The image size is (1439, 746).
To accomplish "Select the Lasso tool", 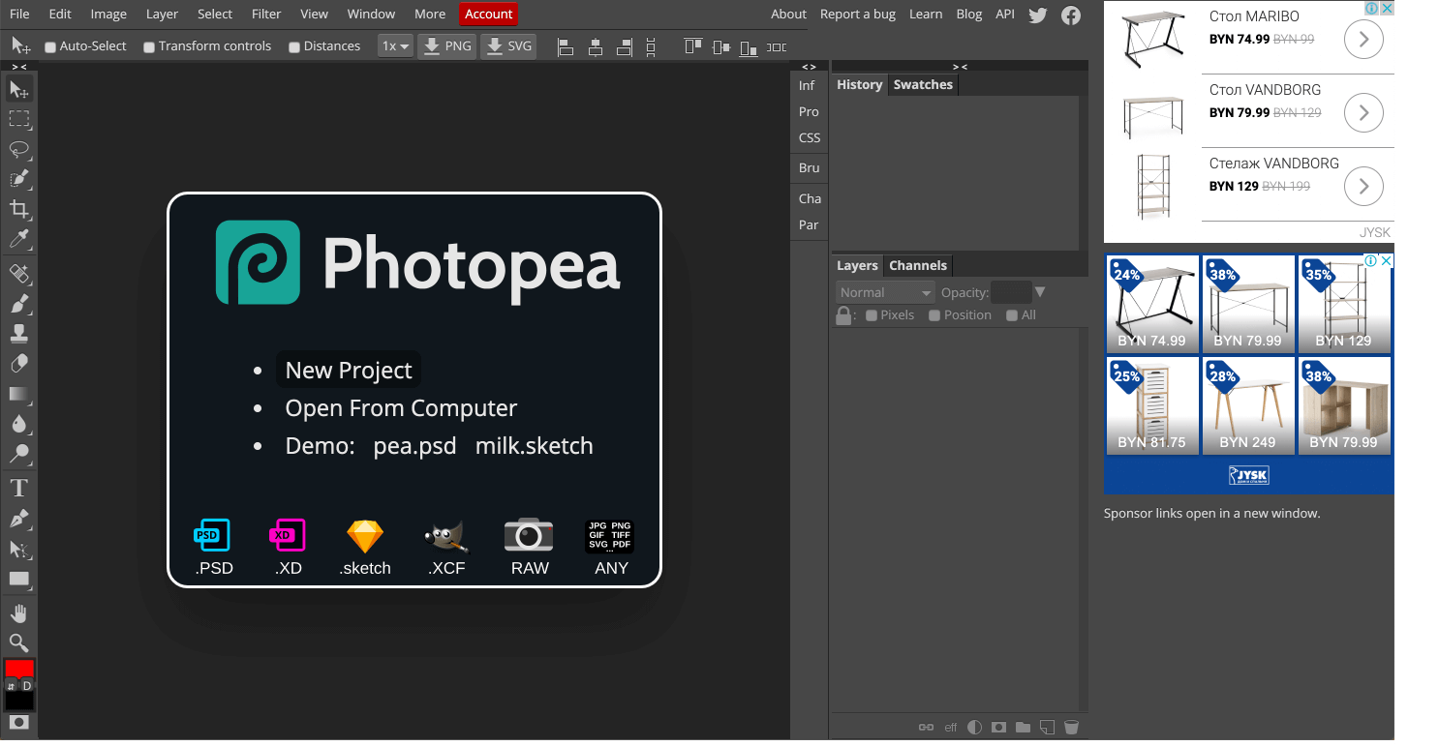I will [x=18, y=149].
